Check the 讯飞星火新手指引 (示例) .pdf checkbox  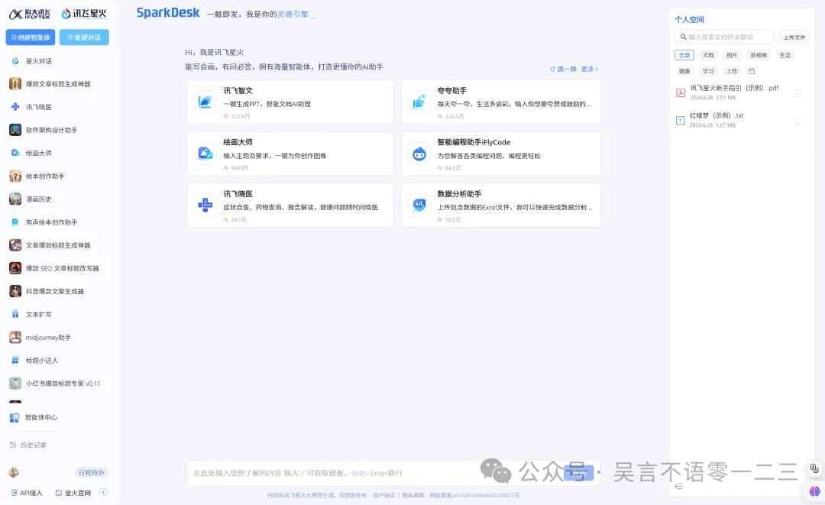coord(798,93)
